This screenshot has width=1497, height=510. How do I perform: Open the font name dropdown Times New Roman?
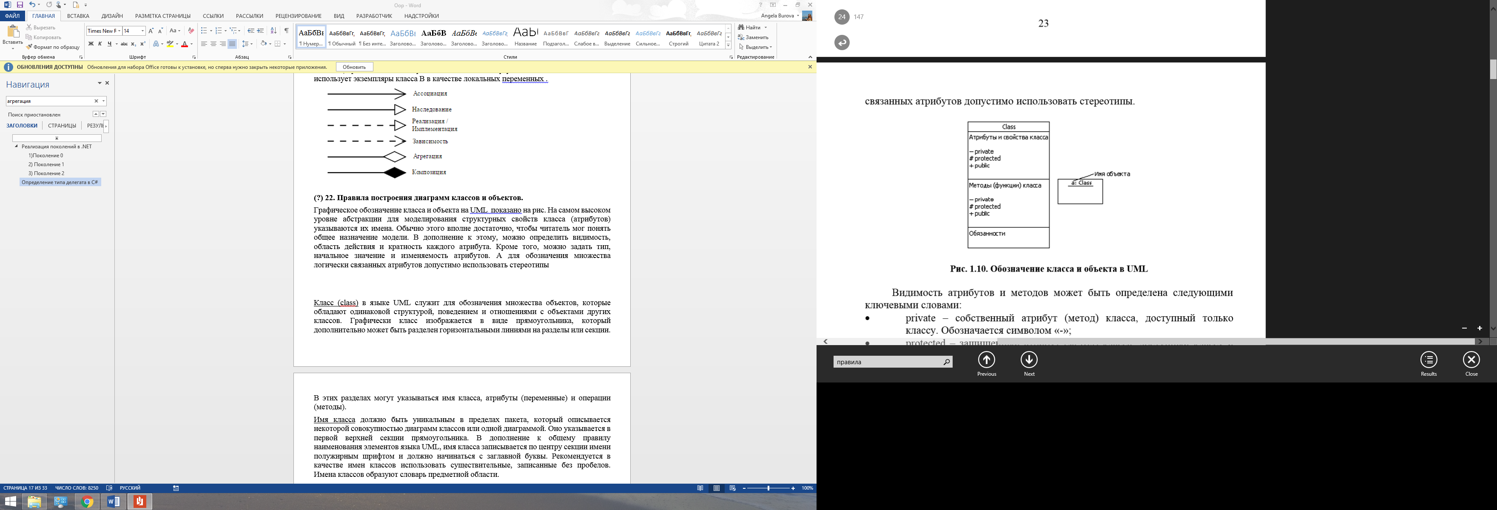pos(119,31)
